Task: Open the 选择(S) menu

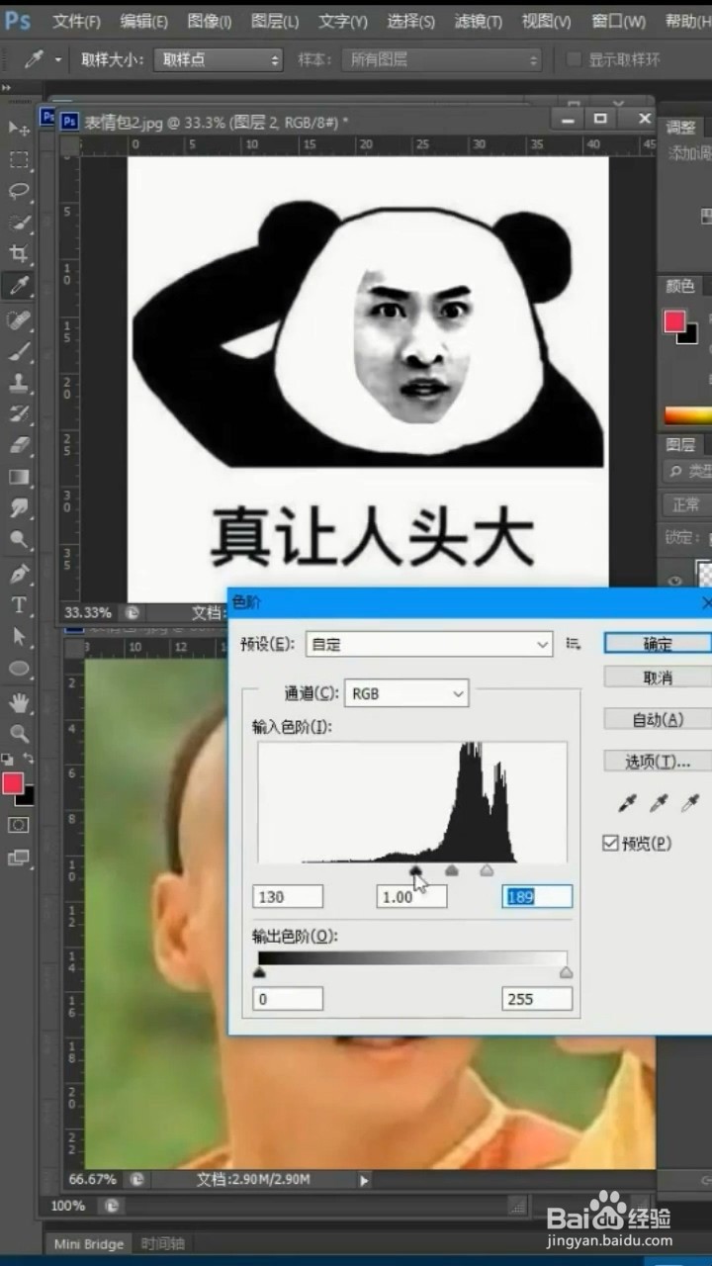Action: [410, 21]
